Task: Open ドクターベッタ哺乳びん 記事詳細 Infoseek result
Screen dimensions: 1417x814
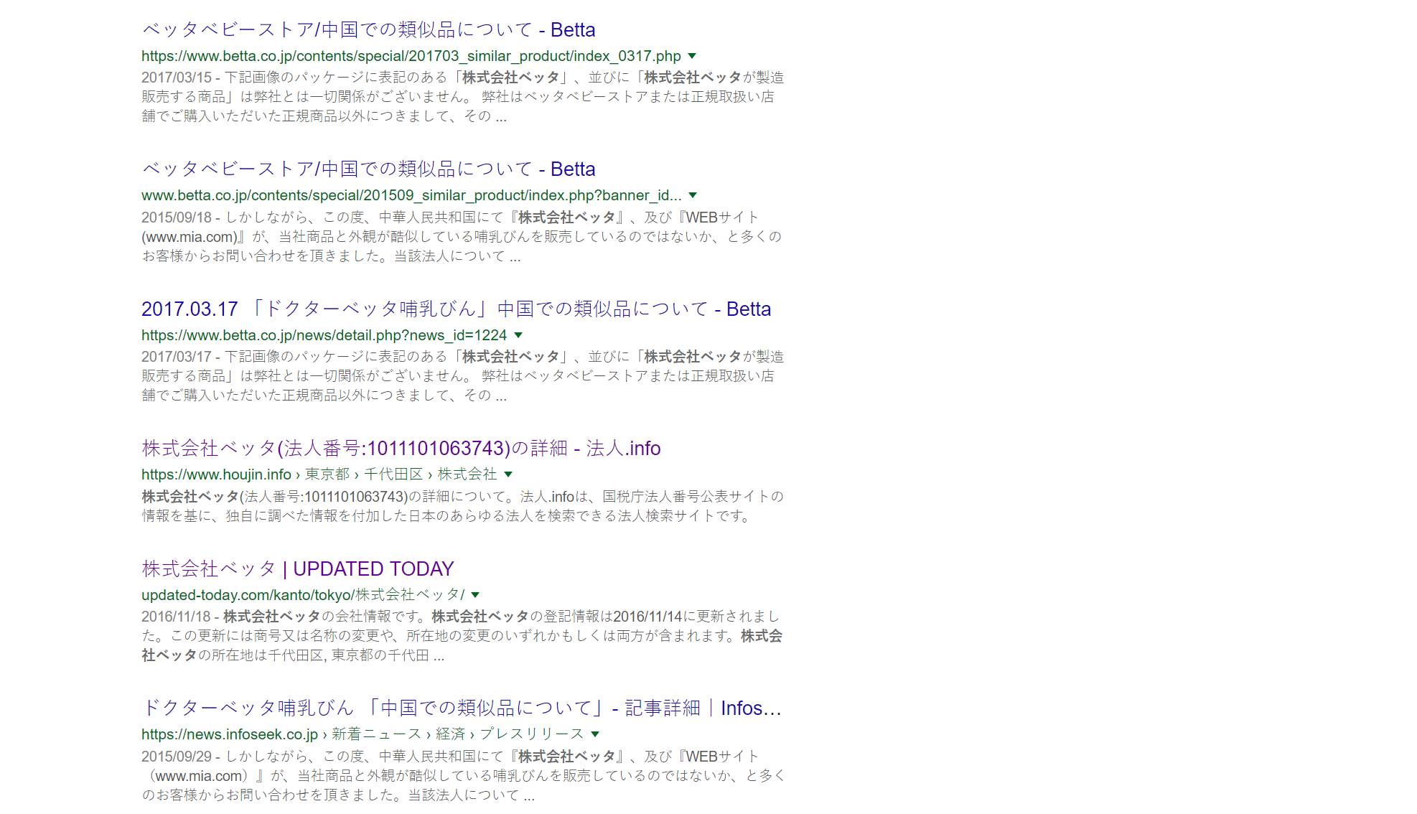Action: tap(461, 708)
